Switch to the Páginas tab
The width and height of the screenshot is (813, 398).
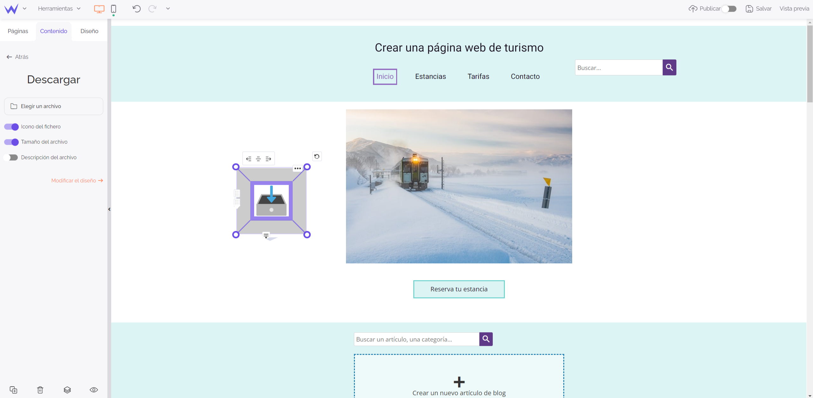18,31
